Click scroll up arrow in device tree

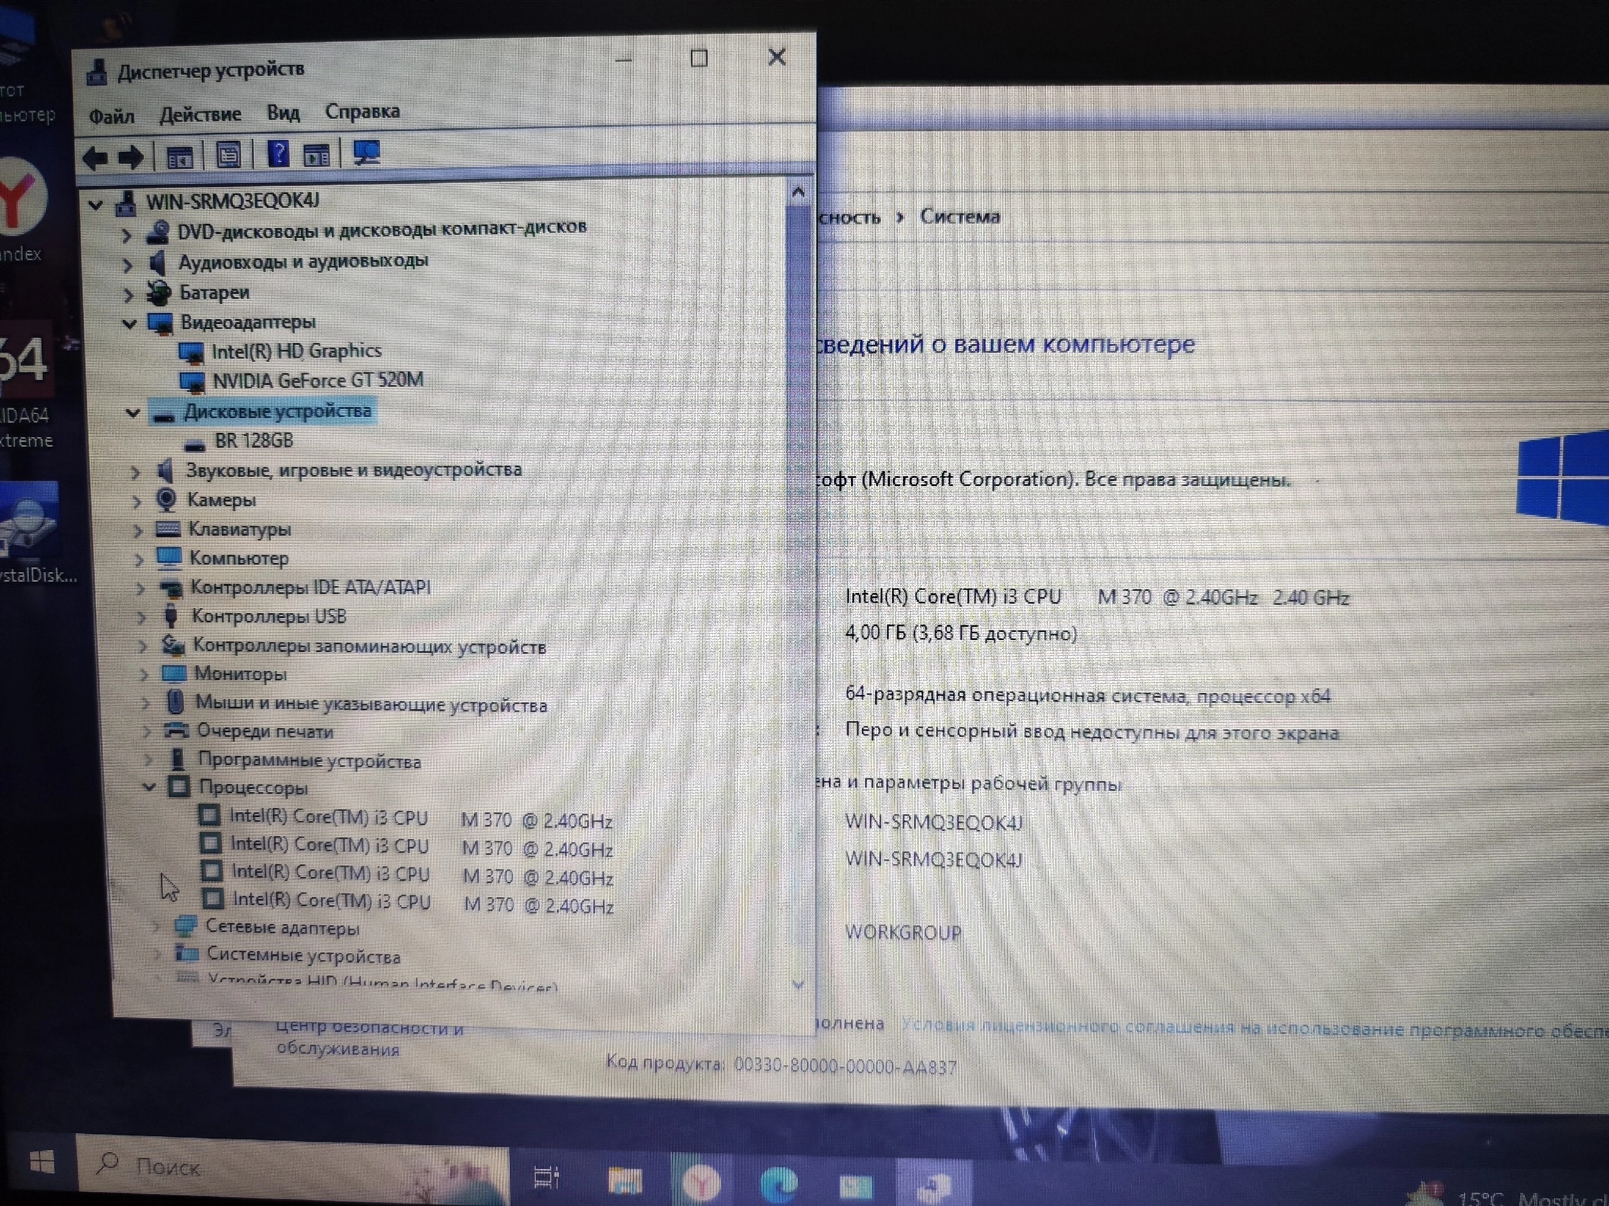tap(798, 193)
